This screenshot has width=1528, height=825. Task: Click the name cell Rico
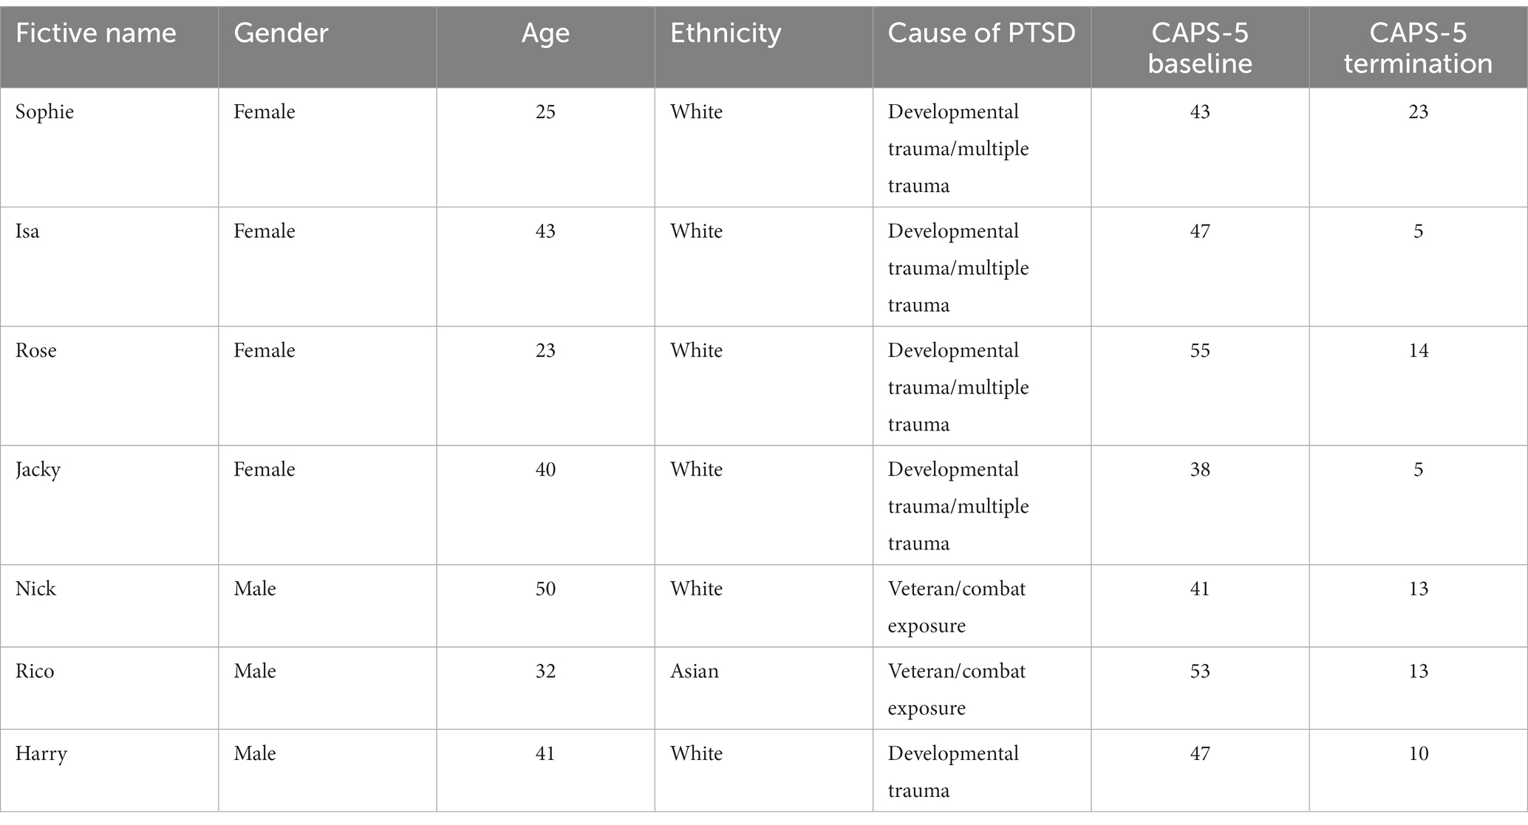[35, 671]
